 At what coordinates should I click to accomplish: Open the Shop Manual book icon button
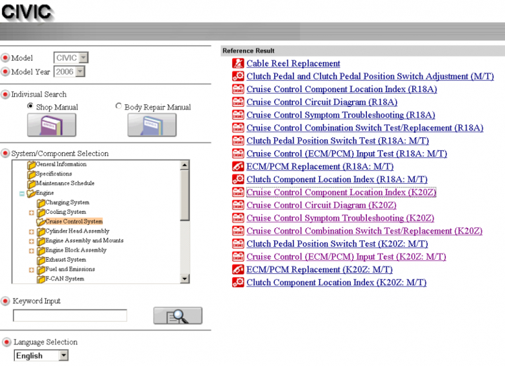point(52,125)
